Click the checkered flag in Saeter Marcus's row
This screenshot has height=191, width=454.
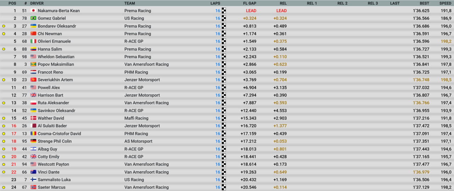[x=224, y=187]
